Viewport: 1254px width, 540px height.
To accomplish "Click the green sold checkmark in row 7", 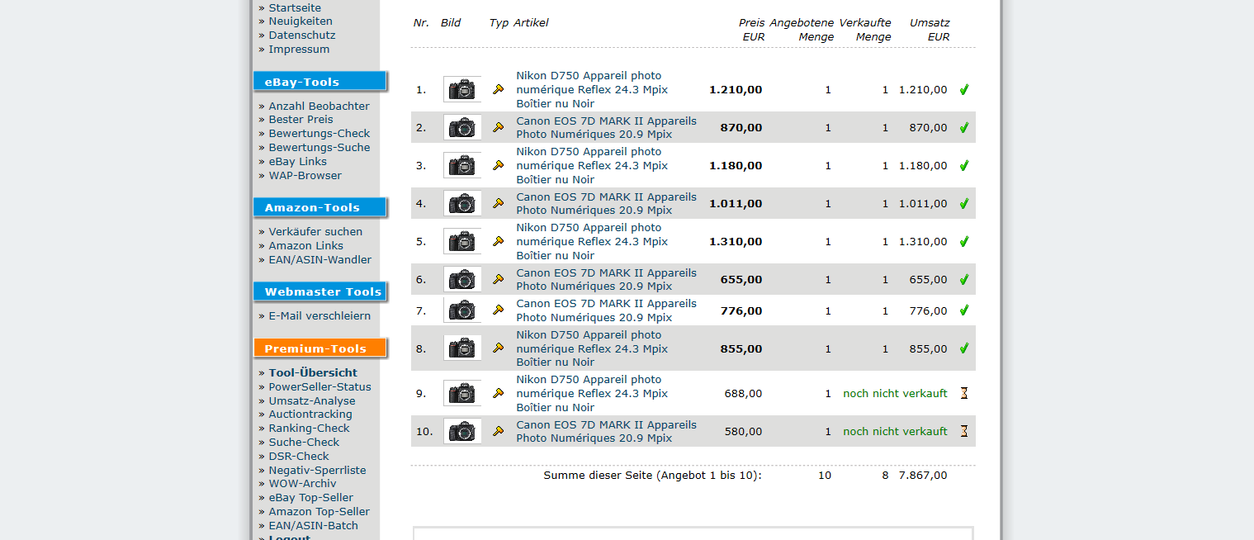I will click(x=963, y=310).
